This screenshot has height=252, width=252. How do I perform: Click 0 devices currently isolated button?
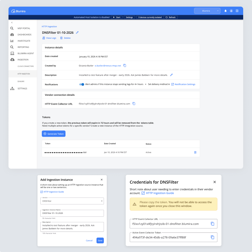pos(150,17)
